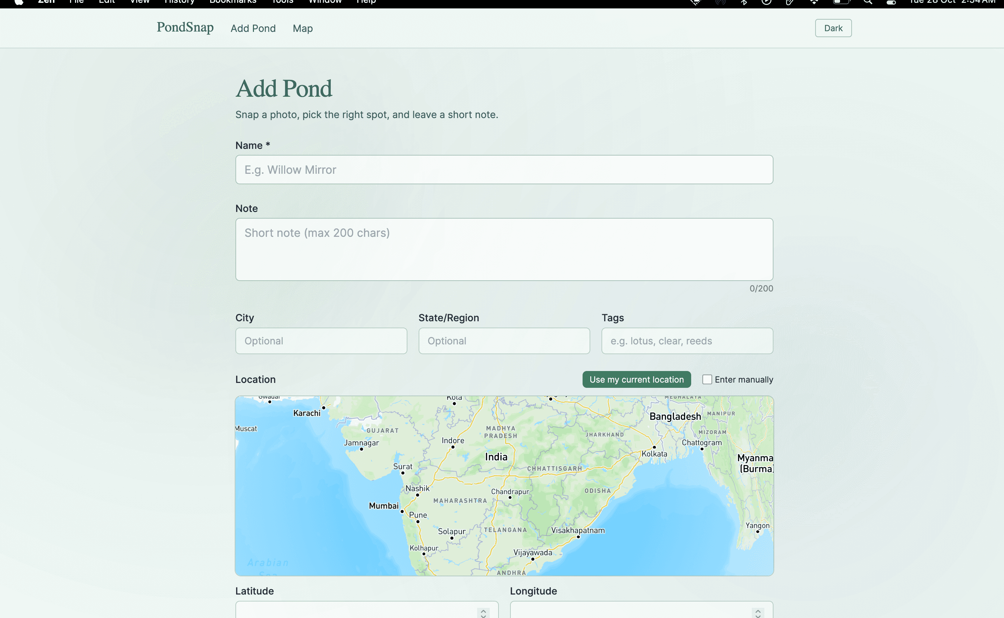This screenshot has width=1004, height=618.
Task: Click the Tags input field
Action: [x=687, y=341]
